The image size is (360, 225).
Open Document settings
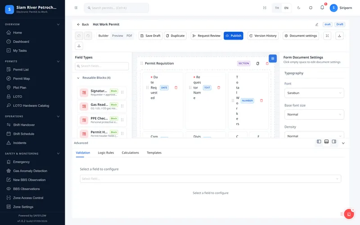tap(301, 36)
